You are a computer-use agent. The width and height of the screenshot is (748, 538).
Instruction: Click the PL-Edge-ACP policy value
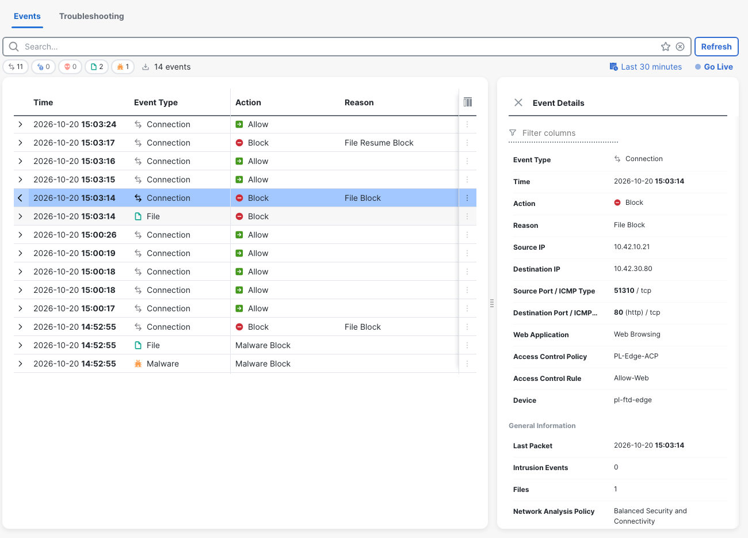pos(636,356)
